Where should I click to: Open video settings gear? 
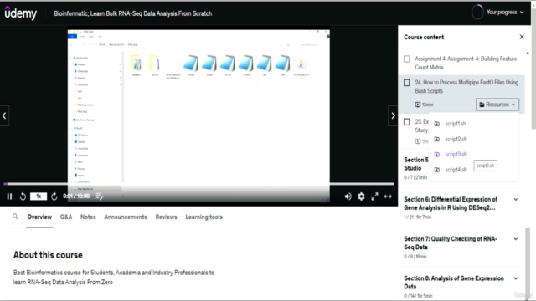point(361,196)
